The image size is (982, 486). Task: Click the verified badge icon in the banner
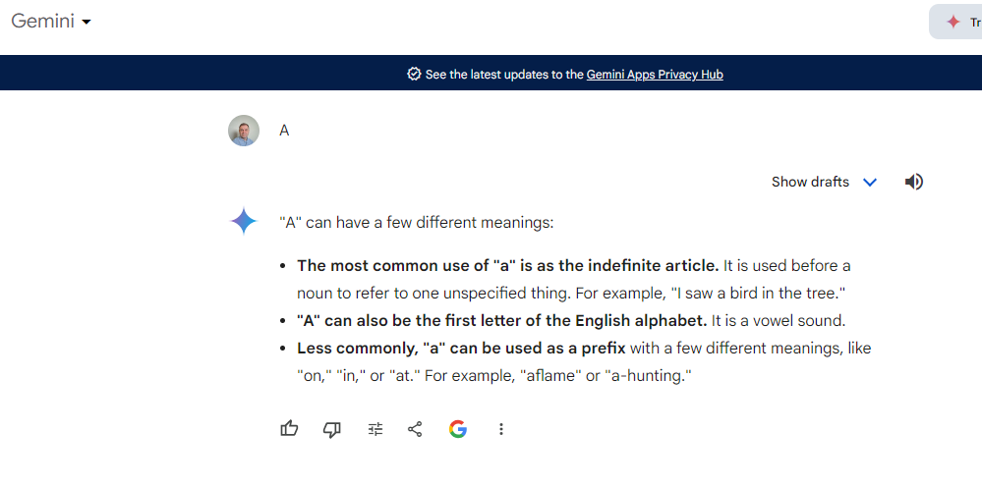coord(414,75)
